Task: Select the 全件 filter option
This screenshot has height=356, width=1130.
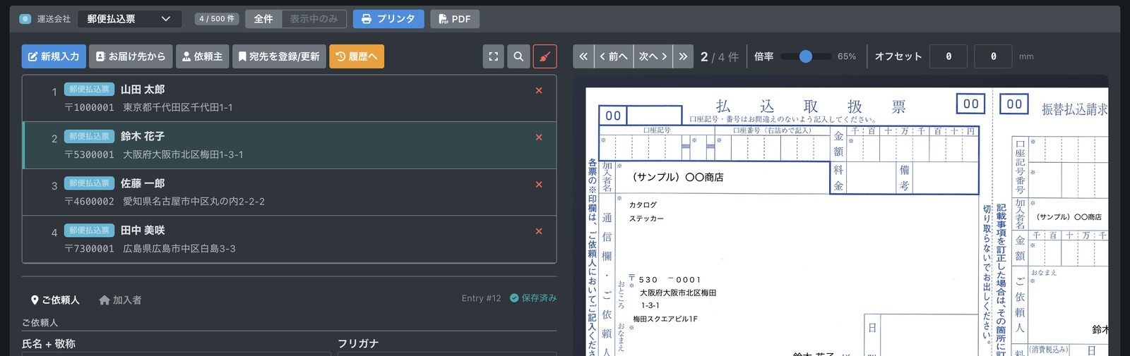Action: [263, 19]
